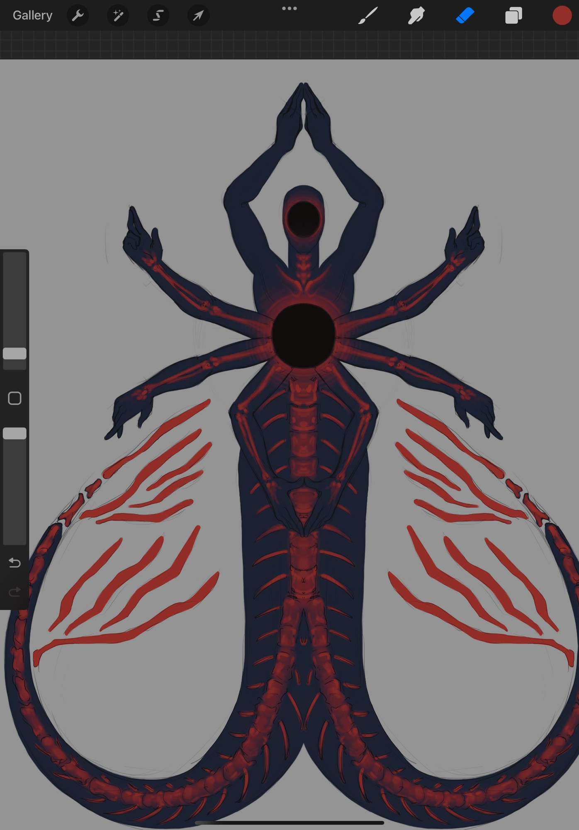Open the Actions wrench menu
This screenshot has height=830, width=579.
point(78,16)
